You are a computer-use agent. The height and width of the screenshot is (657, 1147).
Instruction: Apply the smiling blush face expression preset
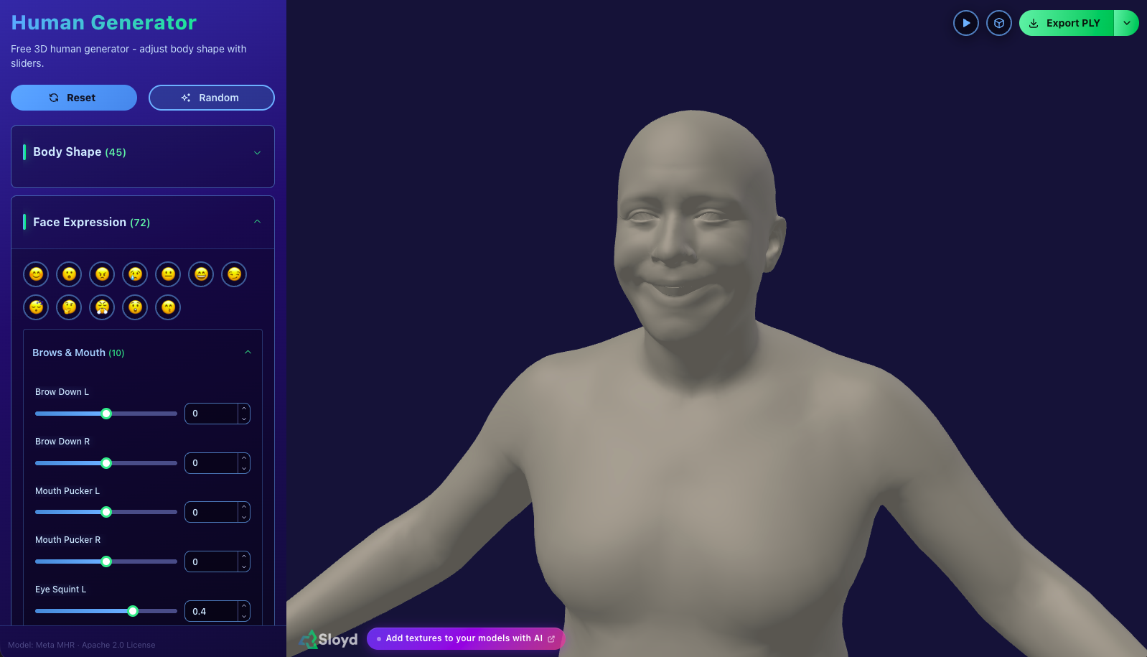click(x=37, y=274)
